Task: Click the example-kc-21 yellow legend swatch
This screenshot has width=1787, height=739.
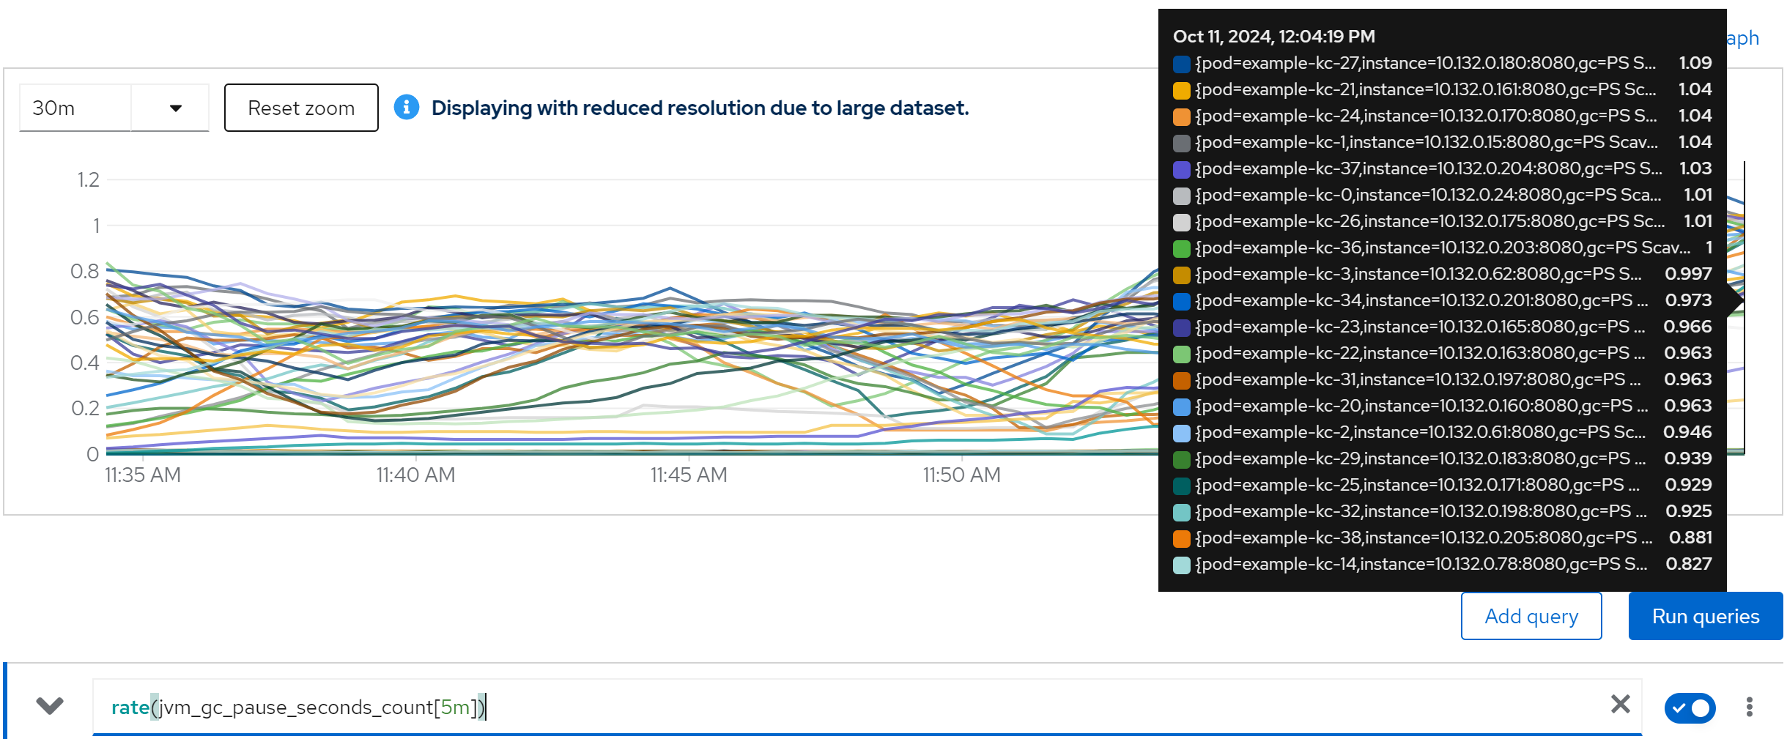Action: click(x=1181, y=90)
